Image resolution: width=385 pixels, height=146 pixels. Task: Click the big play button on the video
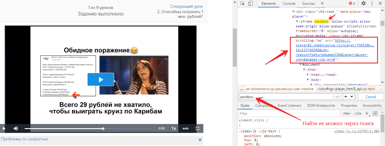[101, 79]
